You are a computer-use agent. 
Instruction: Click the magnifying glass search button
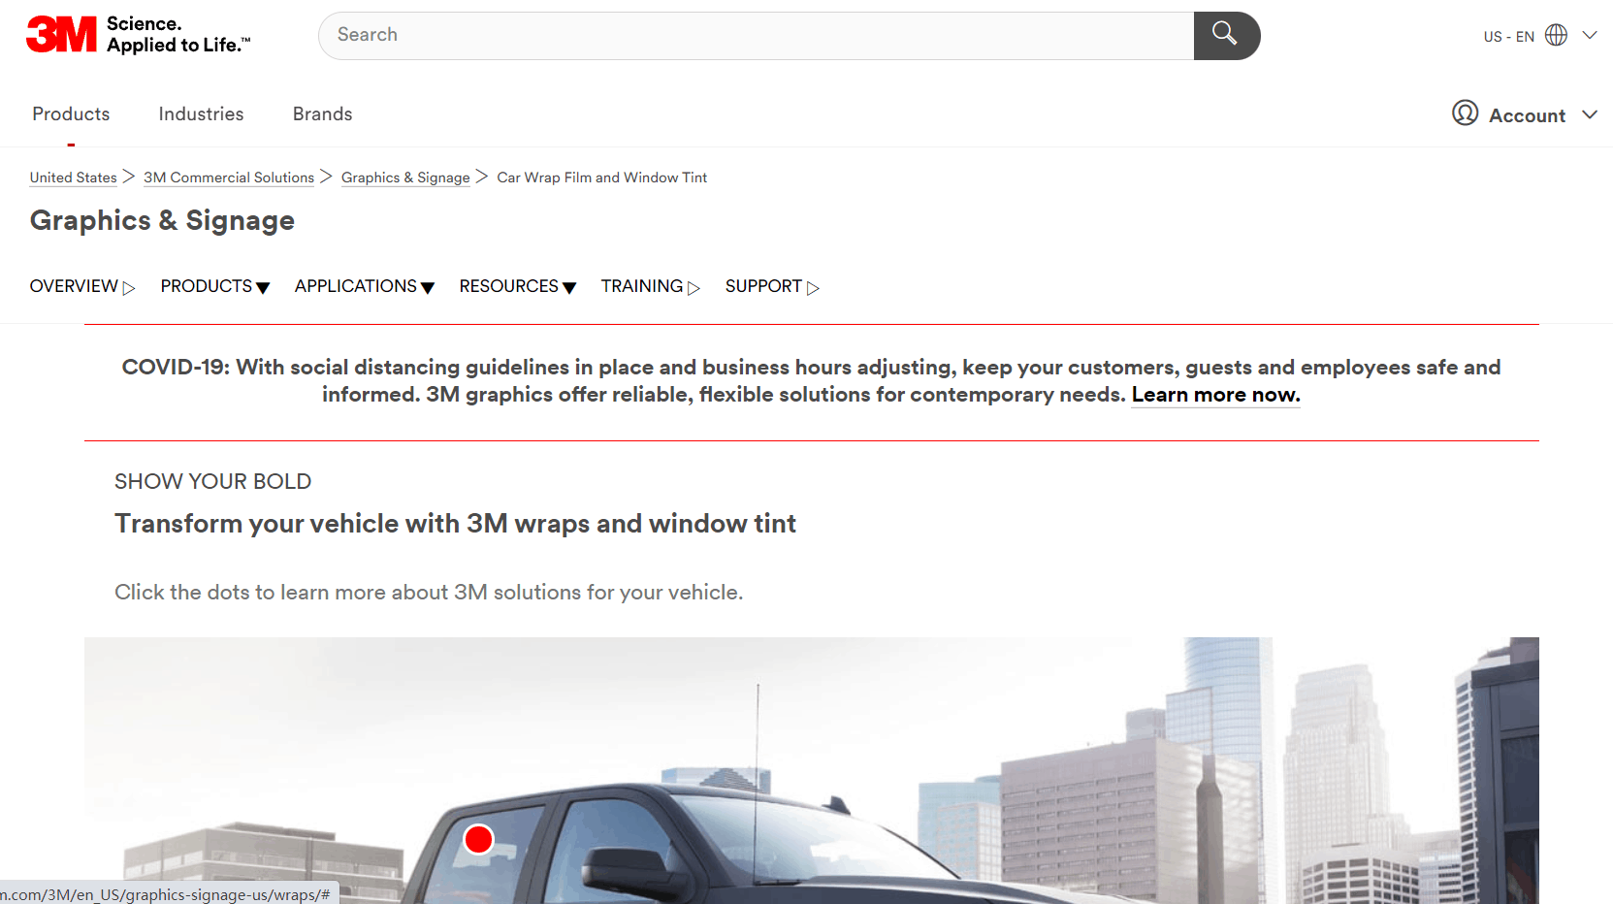[x=1226, y=36]
